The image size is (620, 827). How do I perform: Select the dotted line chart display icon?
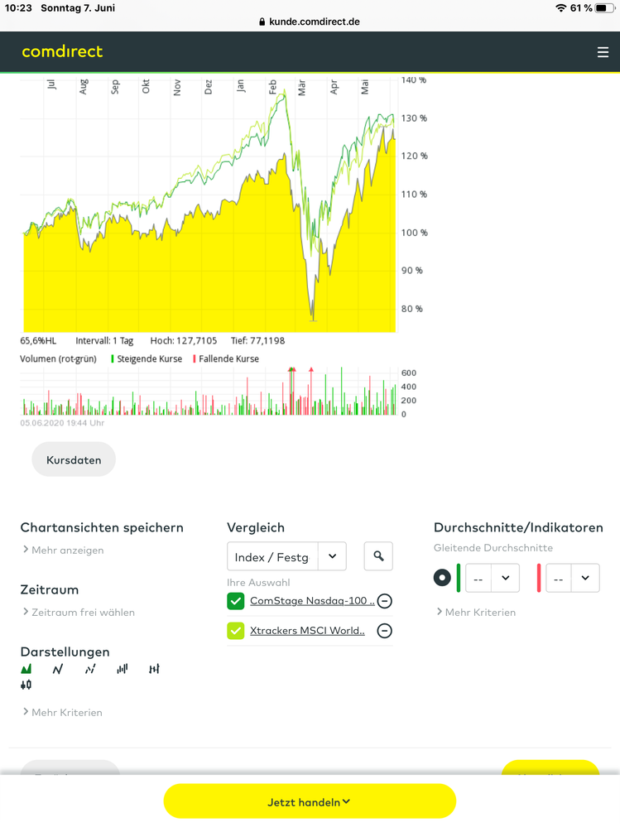click(90, 669)
